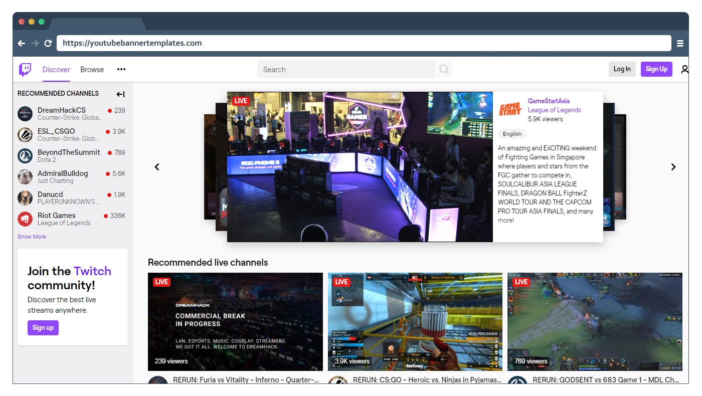The width and height of the screenshot is (702, 396).
Task: Open the Dota 2 stream thumbnail with 789 viewers
Action: tap(595, 322)
